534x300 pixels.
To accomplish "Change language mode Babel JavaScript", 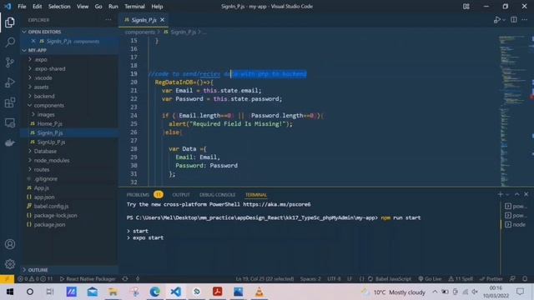I will (x=393, y=279).
